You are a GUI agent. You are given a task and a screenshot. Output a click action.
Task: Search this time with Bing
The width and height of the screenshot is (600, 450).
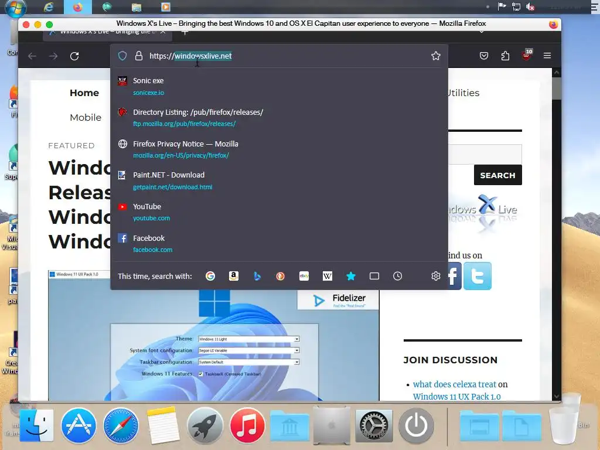pyautogui.click(x=257, y=276)
